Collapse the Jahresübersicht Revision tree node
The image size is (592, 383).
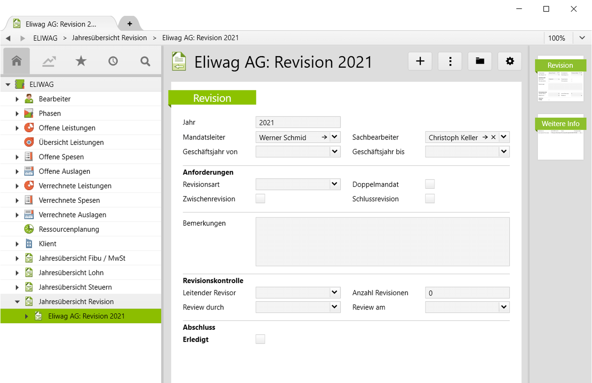17,302
